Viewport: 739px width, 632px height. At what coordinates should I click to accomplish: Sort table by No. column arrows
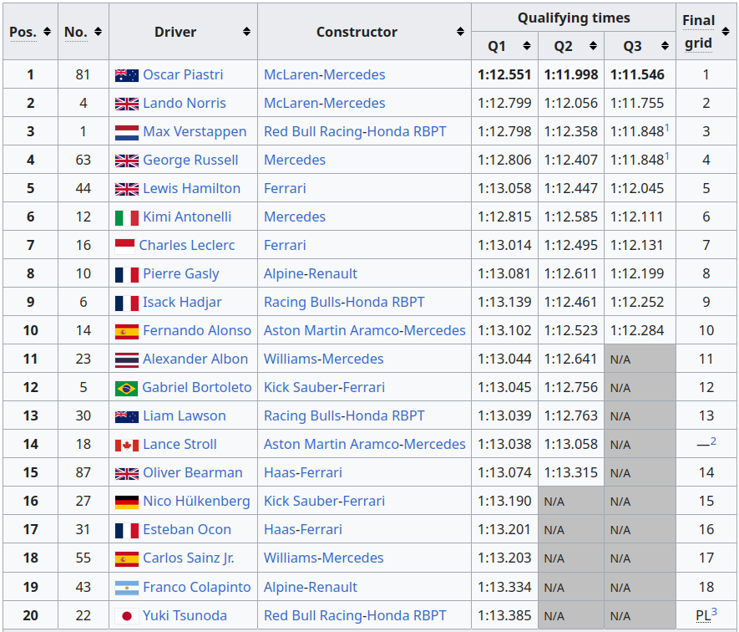click(x=98, y=32)
